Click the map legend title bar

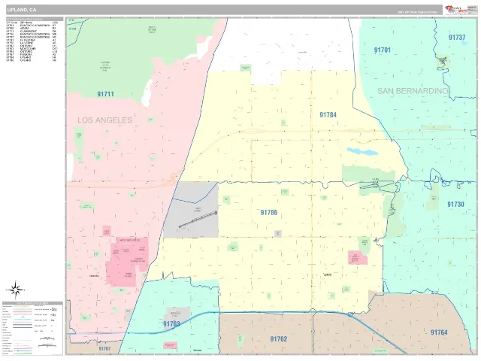click(32, 303)
